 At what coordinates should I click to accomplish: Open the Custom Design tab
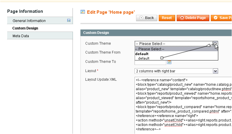(25, 28)
